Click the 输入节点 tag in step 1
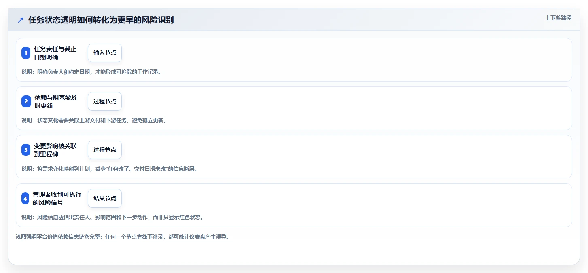This screenshot has height=273, width=588. pos(105,53)
